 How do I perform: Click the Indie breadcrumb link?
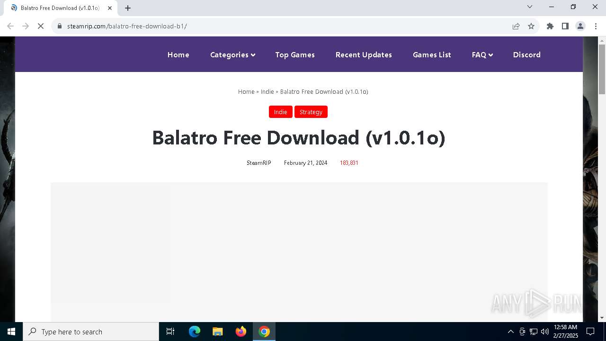click(267, 91)
